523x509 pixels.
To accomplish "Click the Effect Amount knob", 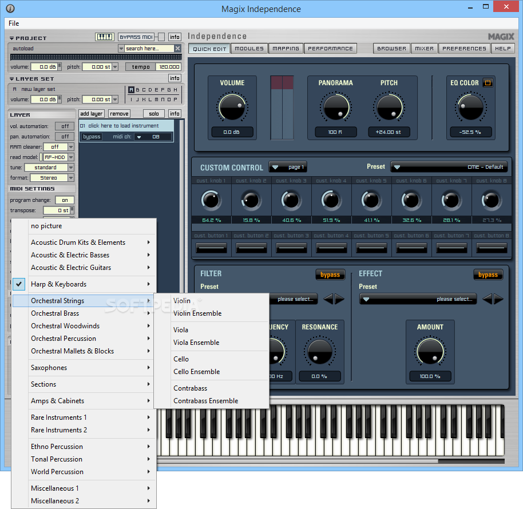I will point(430,352).
